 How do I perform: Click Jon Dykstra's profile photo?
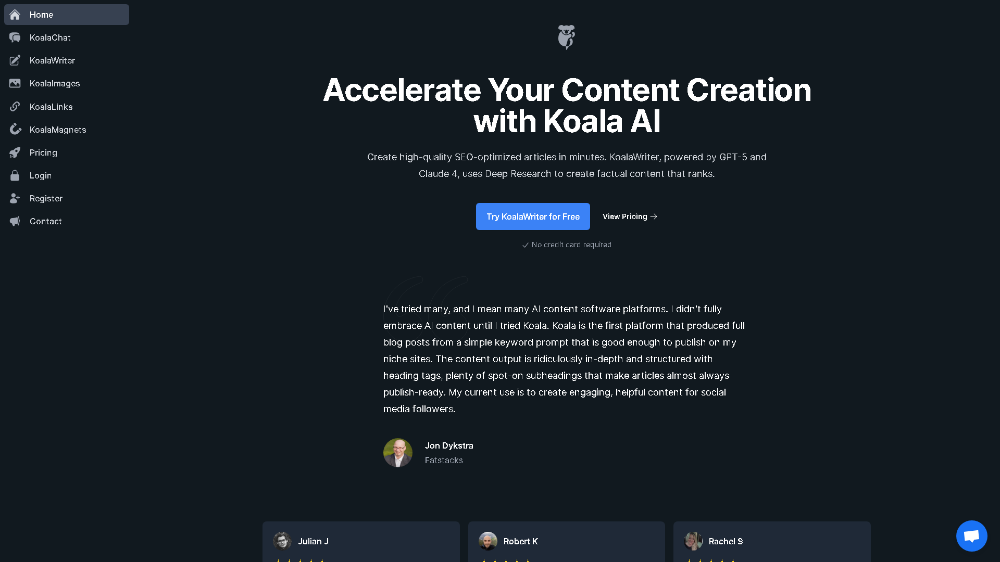[x=397, y=453]
